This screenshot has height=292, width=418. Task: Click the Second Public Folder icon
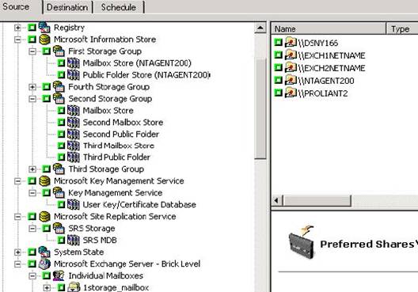coord(73,134)
